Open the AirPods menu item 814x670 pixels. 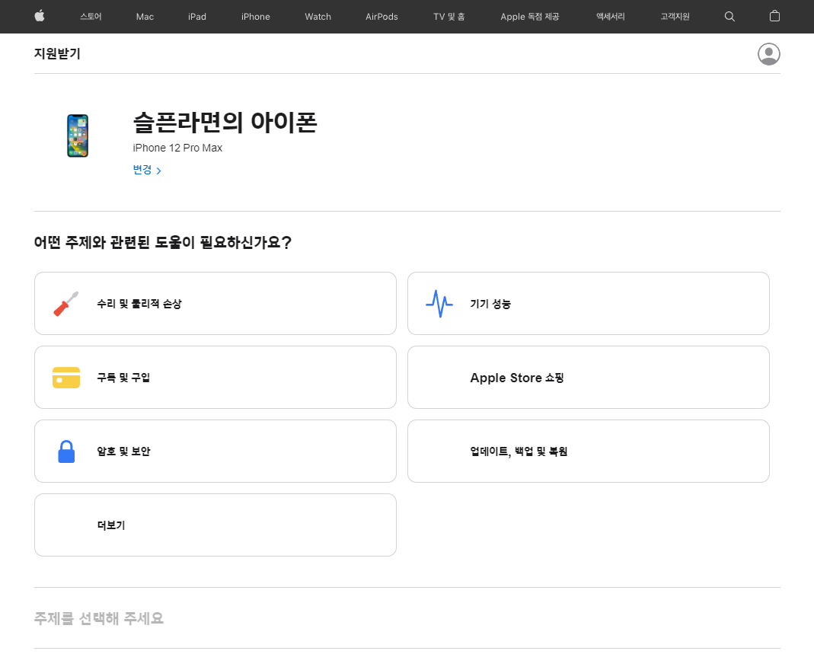[381, 17]
